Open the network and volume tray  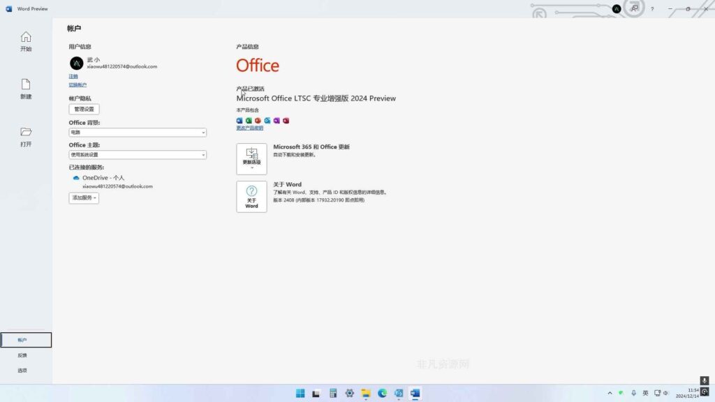661,393
